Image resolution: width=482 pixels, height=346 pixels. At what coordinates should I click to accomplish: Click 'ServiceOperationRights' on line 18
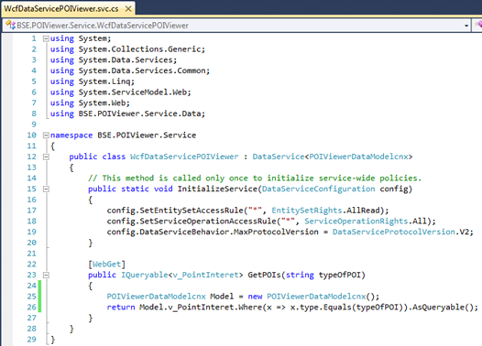click(356, 221)
